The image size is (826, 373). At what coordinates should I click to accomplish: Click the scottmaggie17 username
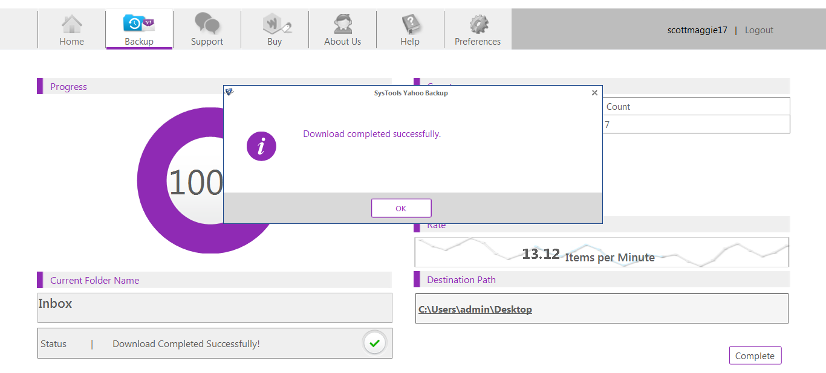coord(697,30)
